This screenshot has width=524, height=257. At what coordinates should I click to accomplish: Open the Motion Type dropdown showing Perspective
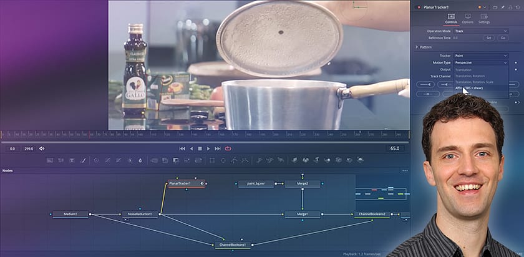point(481,62)
